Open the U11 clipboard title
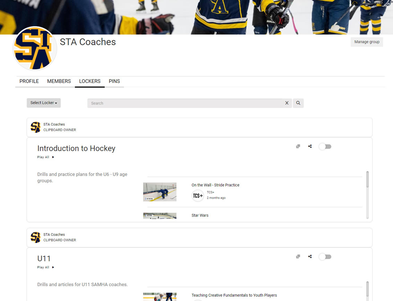Screen dimensions: 393x301 [x=44, y=258]
